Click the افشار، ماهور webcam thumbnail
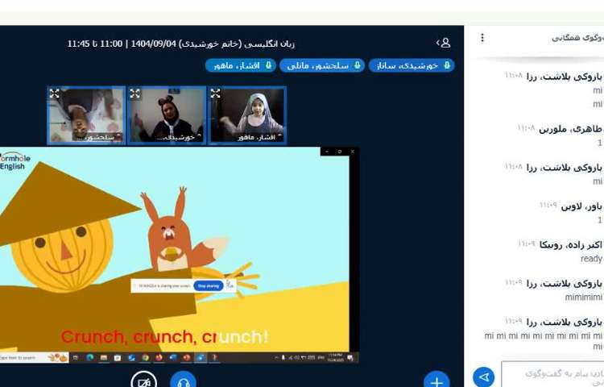 [x=247, y=115]
